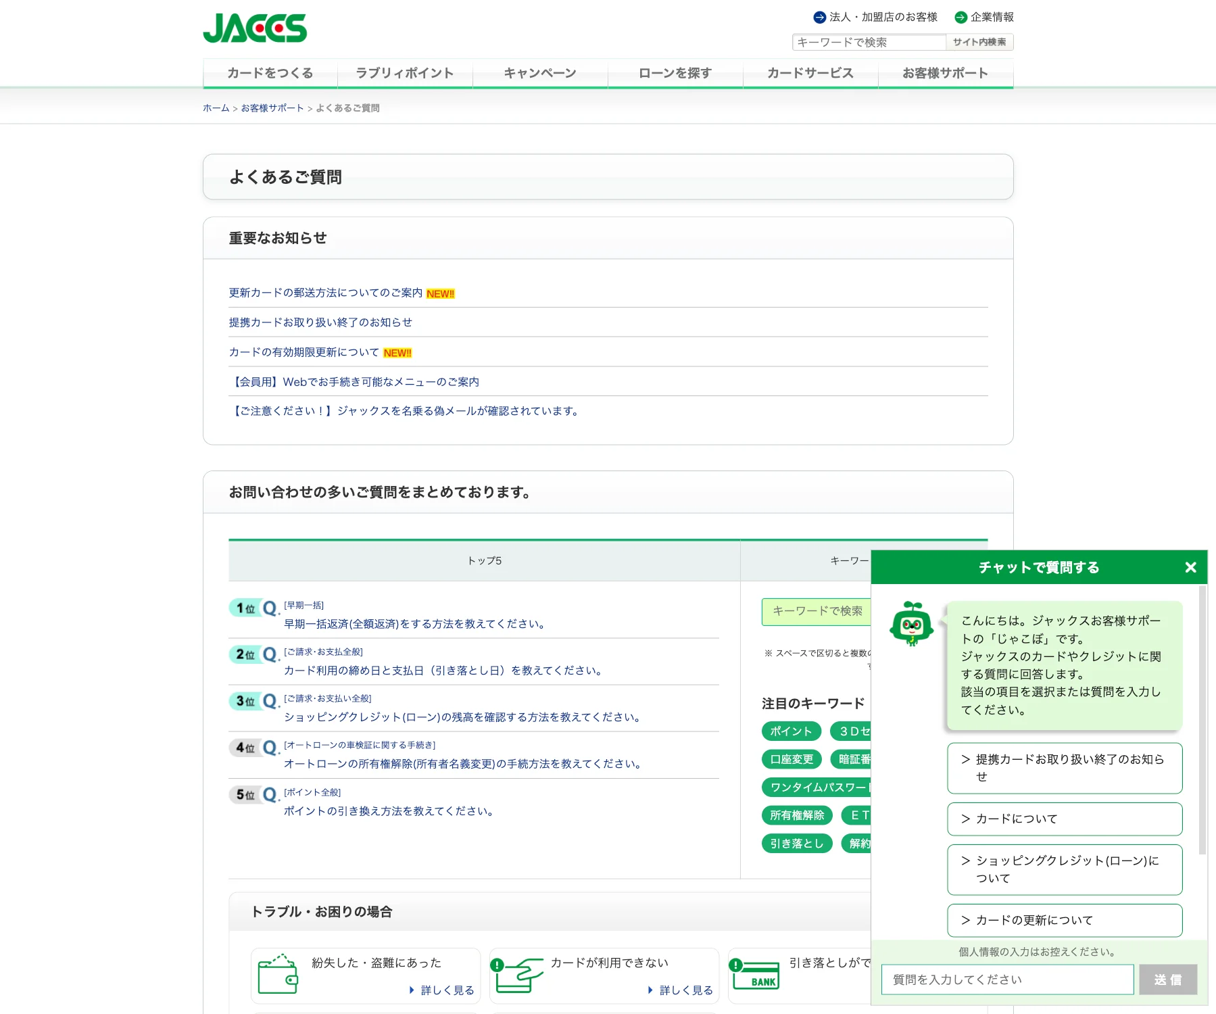The image size is (1216, 1014).
Task: Expand the カードの更新について chat option
Action: (1065, 920)
